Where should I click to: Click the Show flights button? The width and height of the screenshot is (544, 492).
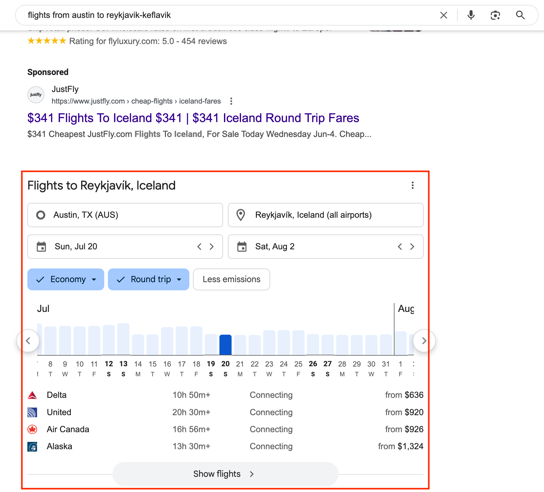[x=225, y=474]
